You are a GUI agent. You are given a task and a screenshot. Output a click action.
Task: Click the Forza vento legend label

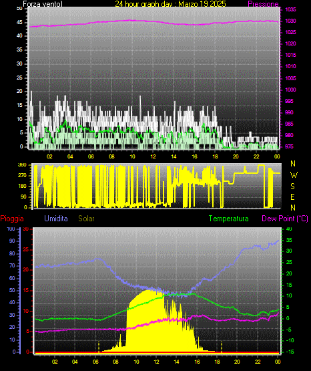point(43,4)
